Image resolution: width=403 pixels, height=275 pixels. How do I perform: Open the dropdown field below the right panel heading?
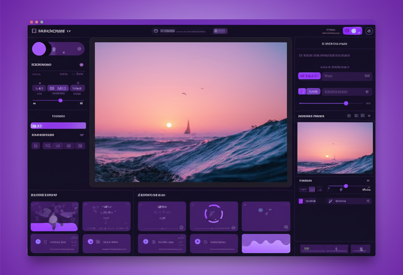pos(347,76)
